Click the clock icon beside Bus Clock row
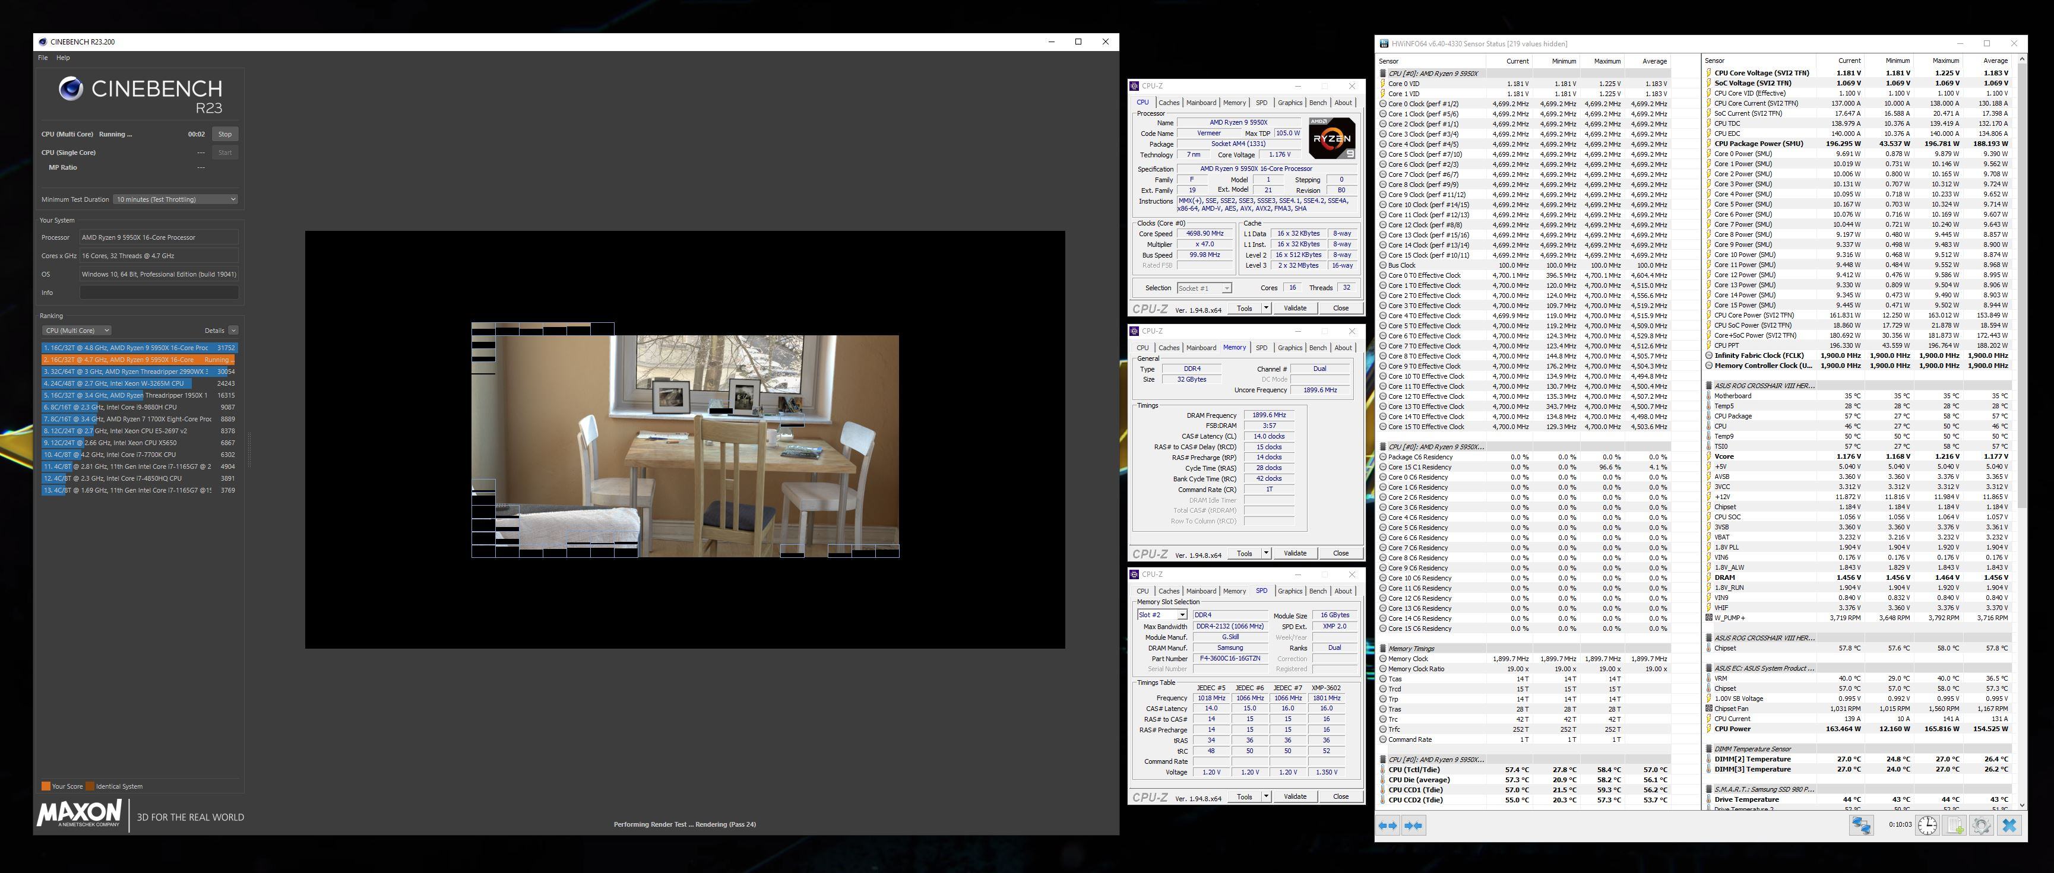The height and width of the screenshot is (873, 2054). pyautogui.click(x=1384, y=265)
